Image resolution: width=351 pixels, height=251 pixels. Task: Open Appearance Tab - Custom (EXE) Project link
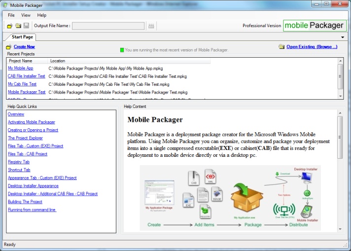42,178
